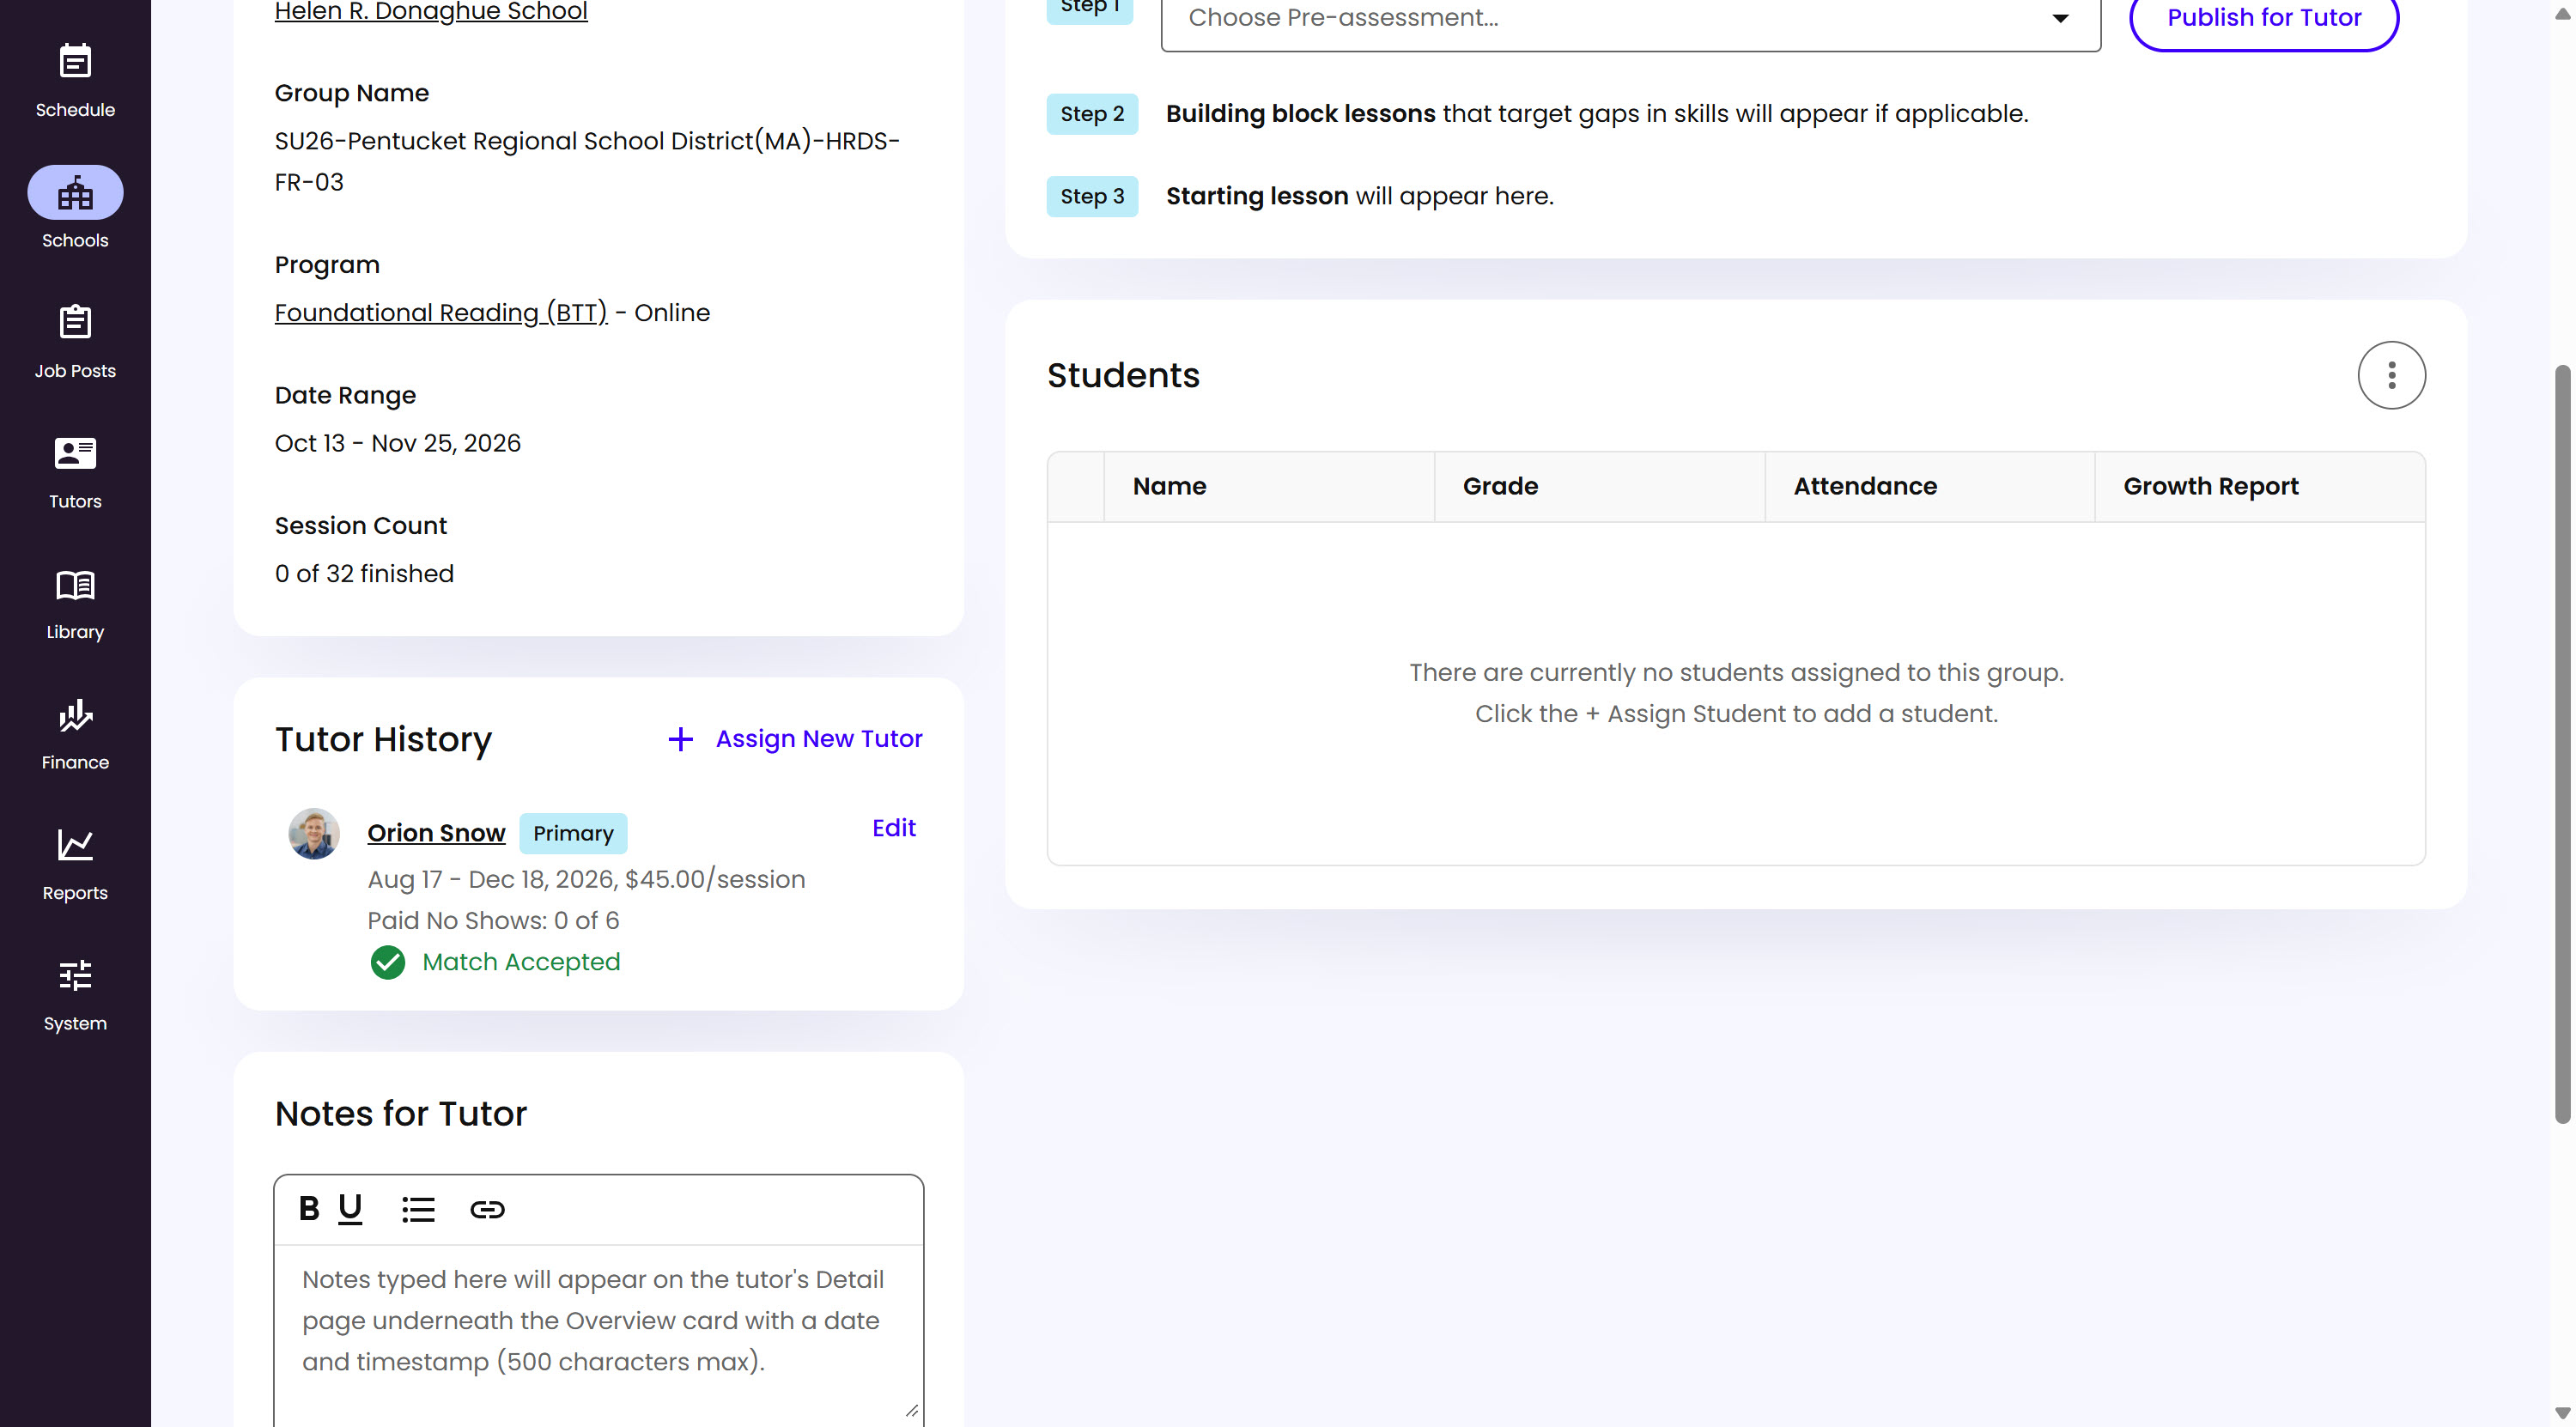Click the SU26-Pentucket group name text
2576x1427 pixels.
coord(587,161)
